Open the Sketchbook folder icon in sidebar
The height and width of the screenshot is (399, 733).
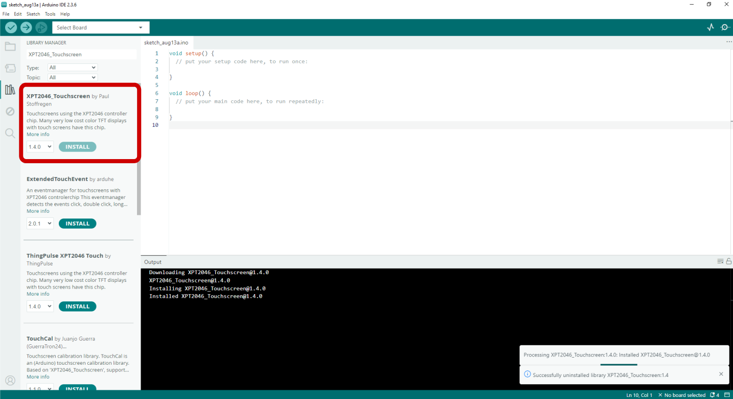pos(10,47)
